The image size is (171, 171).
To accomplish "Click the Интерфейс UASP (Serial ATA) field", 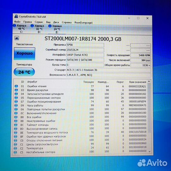I will [x=85, y=55].
